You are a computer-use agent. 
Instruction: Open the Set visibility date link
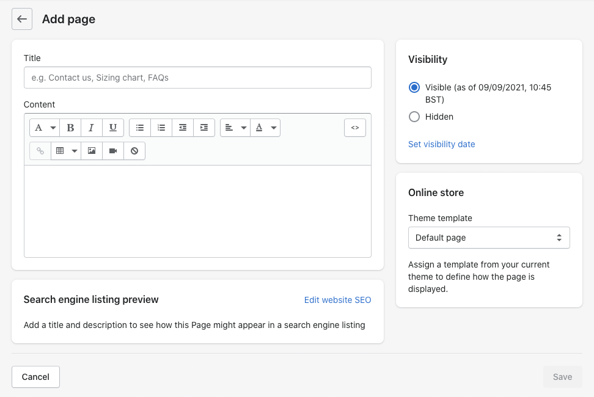(441, 144)
